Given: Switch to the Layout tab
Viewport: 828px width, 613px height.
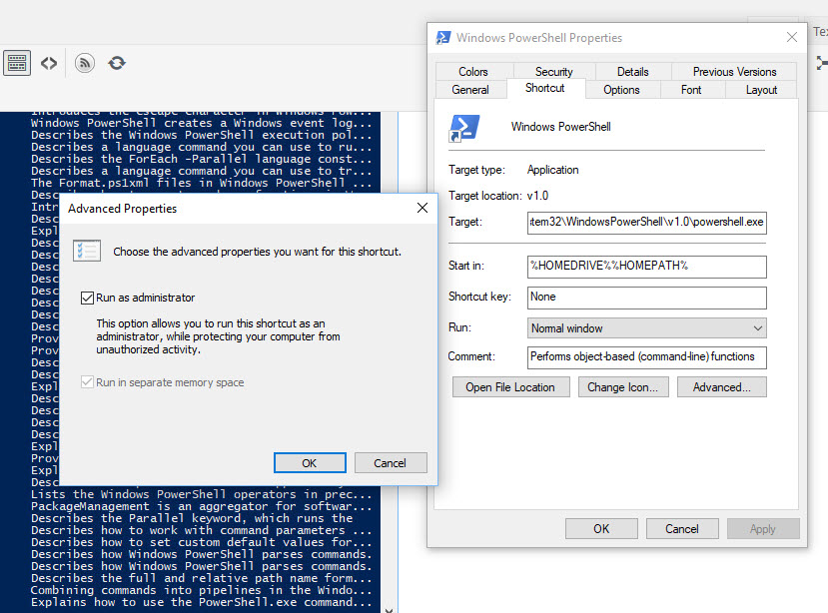Looking at the screenshot, I should (x=761, y=90).
